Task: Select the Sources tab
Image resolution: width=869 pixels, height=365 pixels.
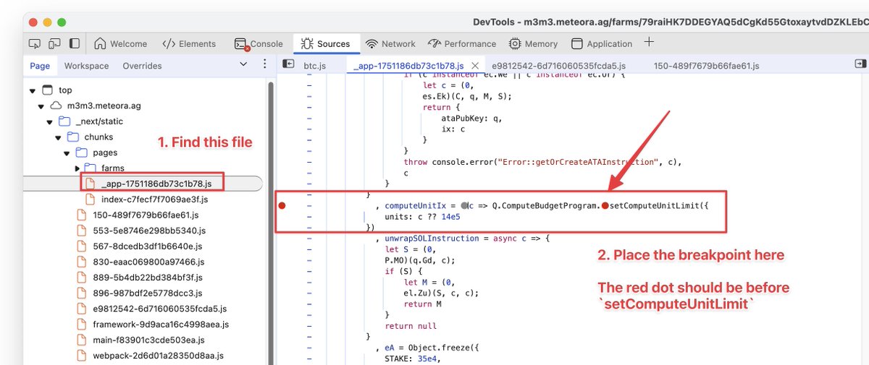Action: (x=325, y=43)
